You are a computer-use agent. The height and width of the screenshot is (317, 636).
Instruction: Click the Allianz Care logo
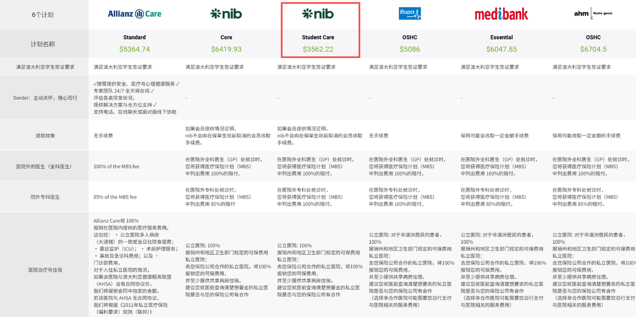tap(134, 14)
